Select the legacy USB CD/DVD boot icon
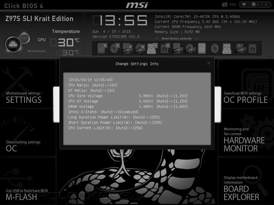This screenshot has width=274, height=205. click(x=190, y=48)
